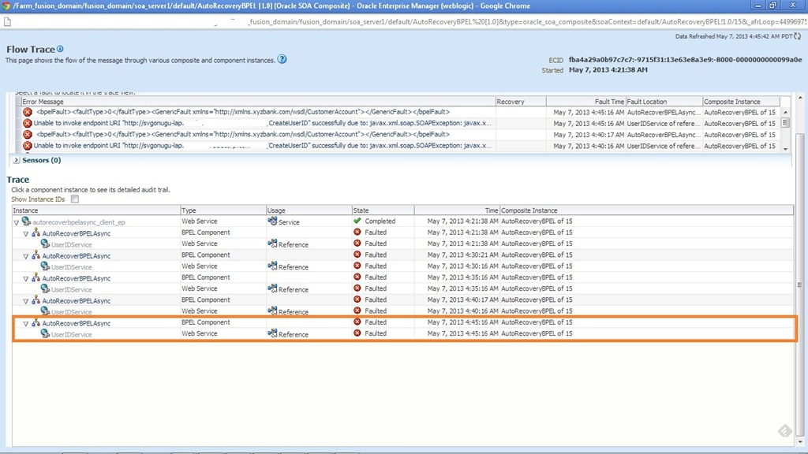Image resolution: width=808 pixels, height=454 pixels.
Task: Click the Reference icon in the 4:45:16 AM UserIDService row
Action: click(272, 334)
